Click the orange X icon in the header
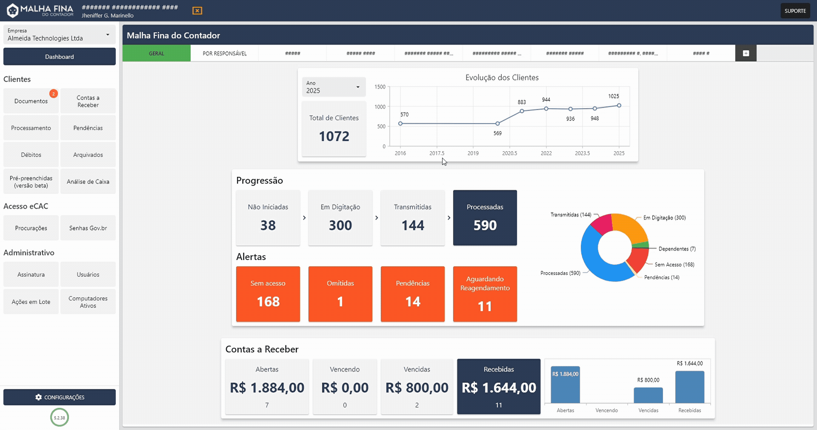Viewport: 817px width, 430px height. pos(197,10)
